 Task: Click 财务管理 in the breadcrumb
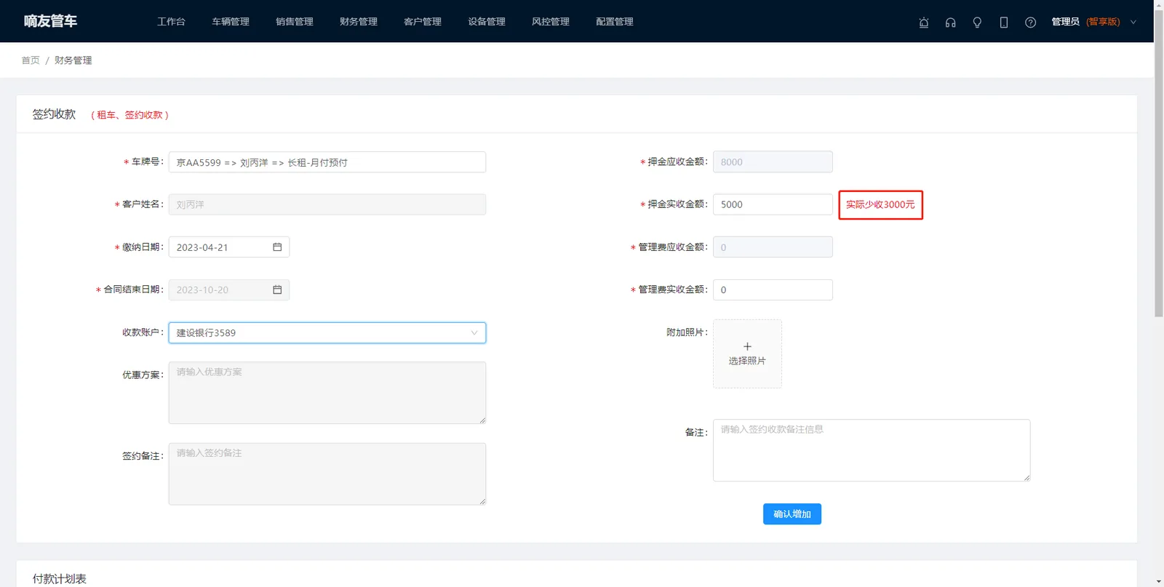pyautogui.click(x=73, y=60)
